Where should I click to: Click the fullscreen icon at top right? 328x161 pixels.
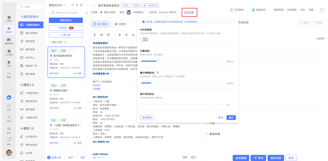tap(322, 10)
